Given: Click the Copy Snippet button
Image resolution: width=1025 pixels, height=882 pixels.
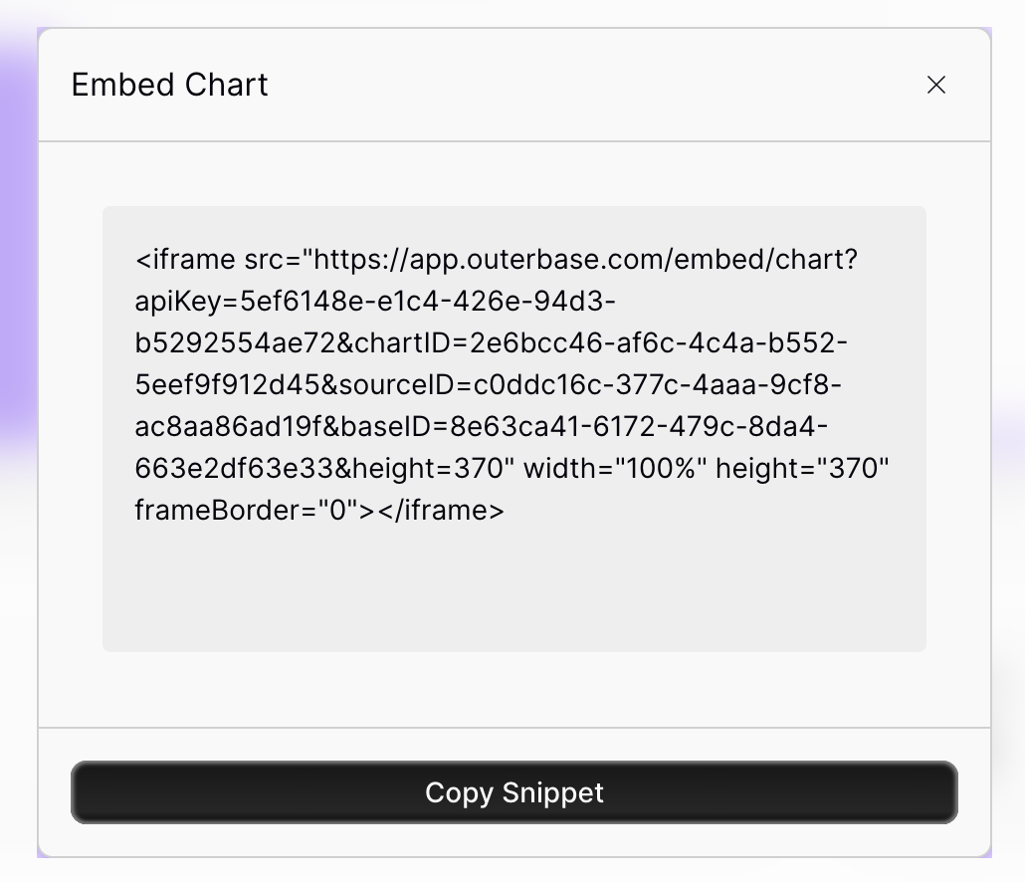Looking at the screenshot, I should click(513, 791).
